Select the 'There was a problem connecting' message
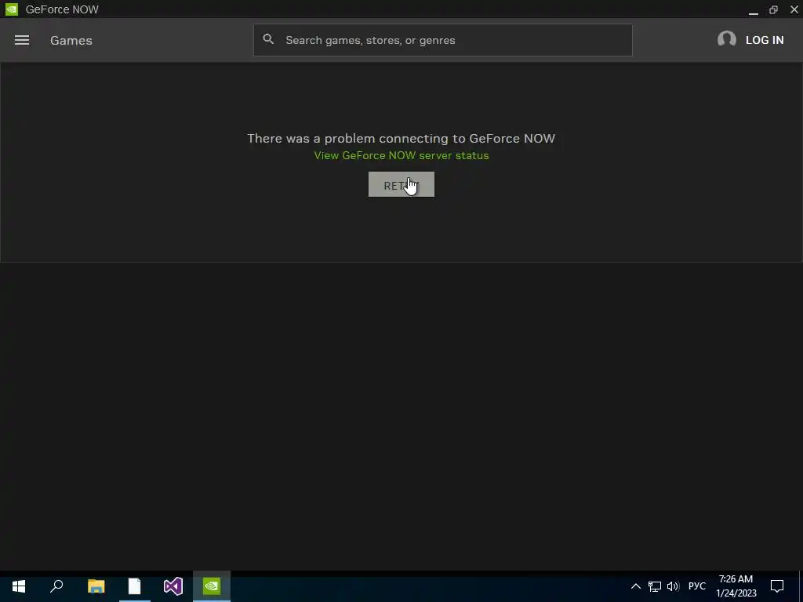803x602 pixels. 401,138
